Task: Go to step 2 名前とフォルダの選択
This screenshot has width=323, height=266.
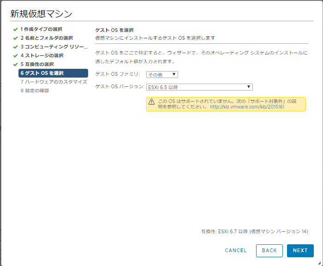Action: [47, 38]
